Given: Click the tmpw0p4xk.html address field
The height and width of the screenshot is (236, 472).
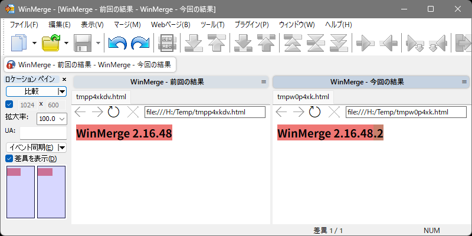Looking at the screenshot, I should [406, 112].
